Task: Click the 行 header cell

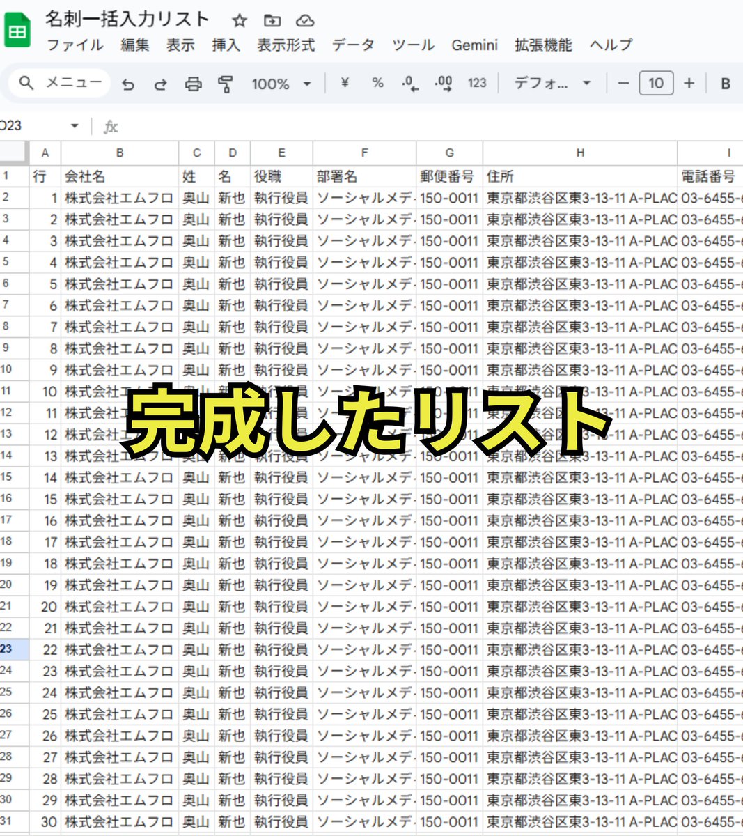Action: 45,176
